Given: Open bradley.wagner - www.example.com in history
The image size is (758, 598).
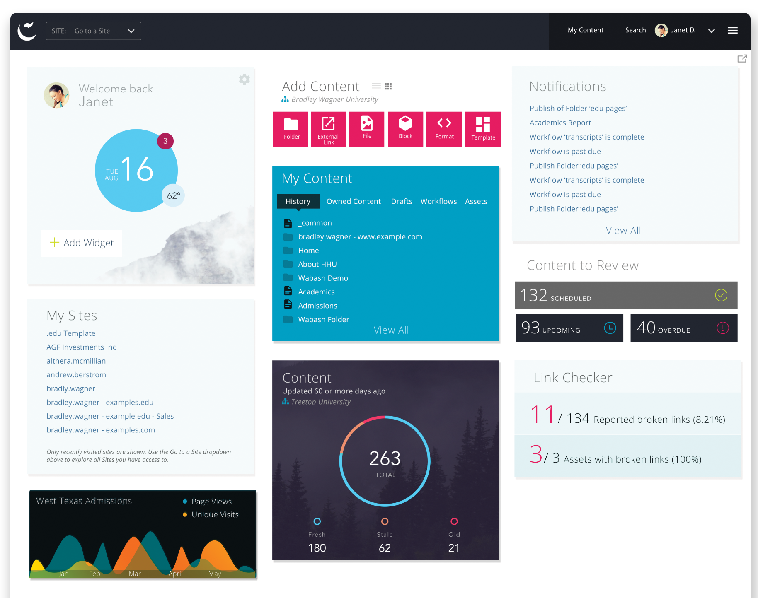Looking at the screenshot, I should (x=360, y=237).
